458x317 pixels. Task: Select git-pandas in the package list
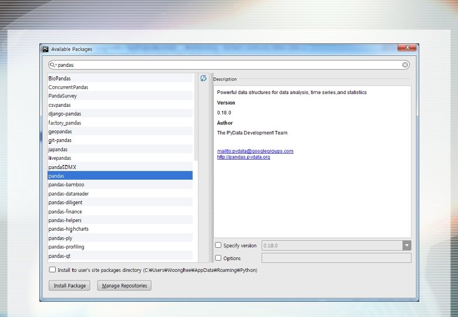pyautogui.click(x=120, y=140)
